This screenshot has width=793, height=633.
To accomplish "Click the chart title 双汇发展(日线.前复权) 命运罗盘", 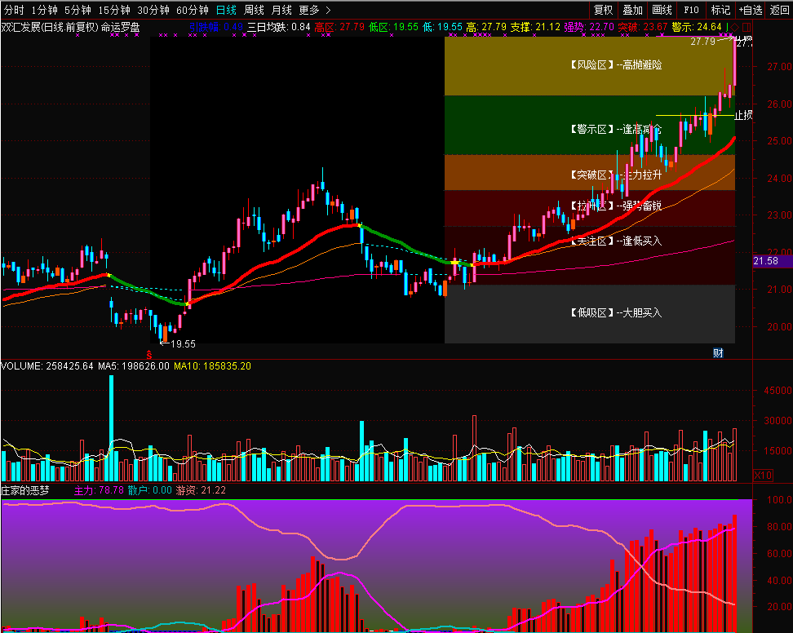I will 71,27.
